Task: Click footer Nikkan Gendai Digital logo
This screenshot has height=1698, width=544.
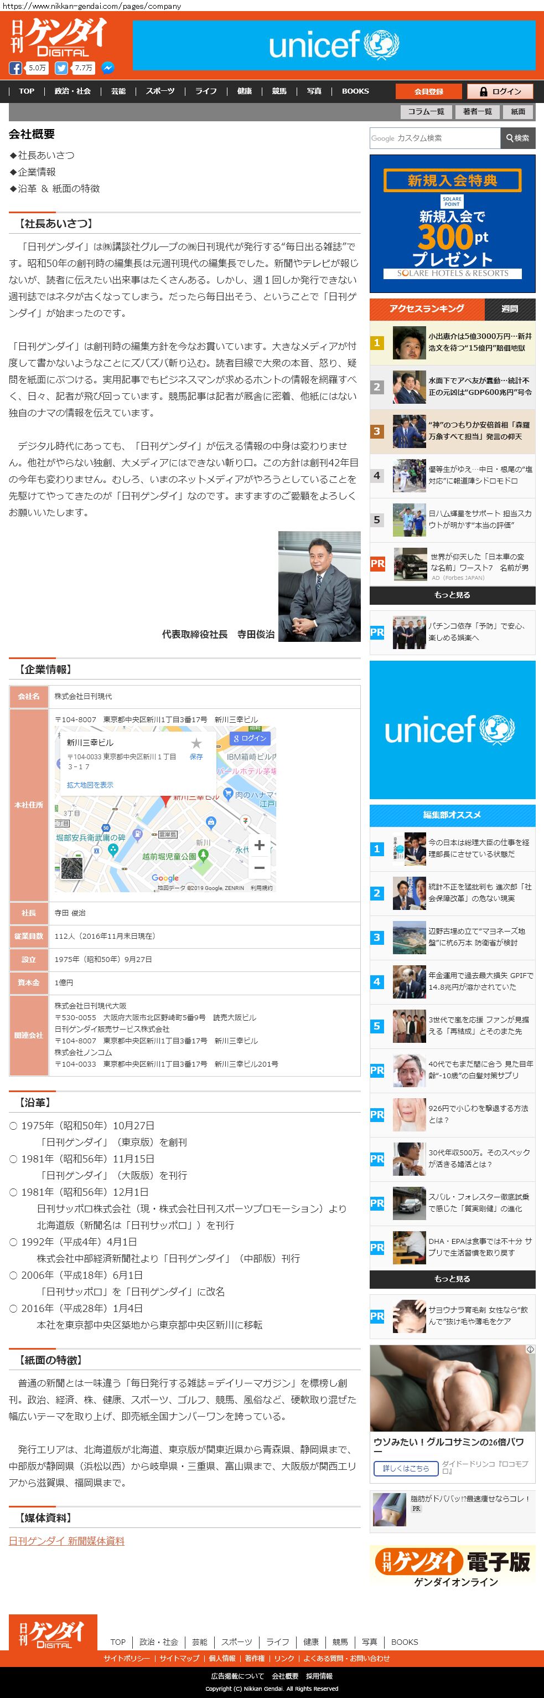Action: [x=53, y=1632]
